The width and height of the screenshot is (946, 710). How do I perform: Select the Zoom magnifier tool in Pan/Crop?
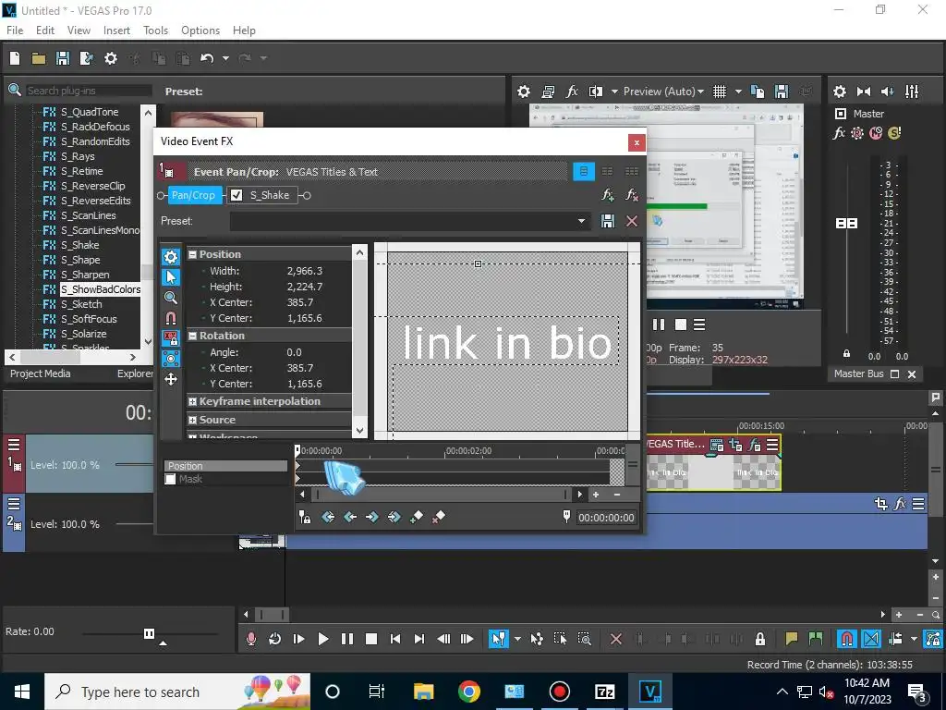(x=171, y=298)
